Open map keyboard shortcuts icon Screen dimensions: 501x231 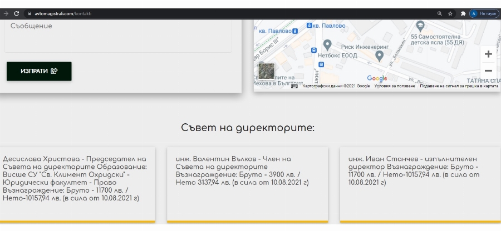click(294, 86)
